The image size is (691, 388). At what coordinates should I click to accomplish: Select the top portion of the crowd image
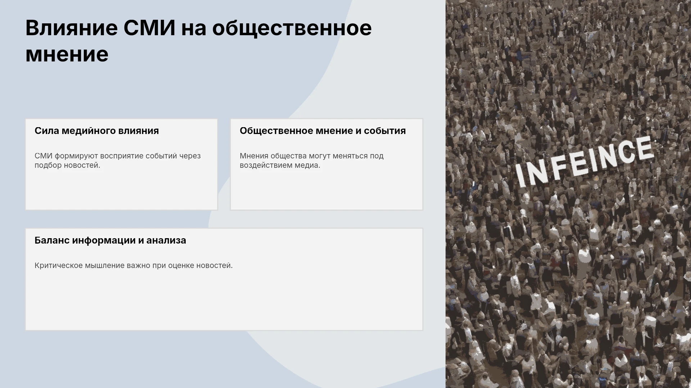click(568, 54)
